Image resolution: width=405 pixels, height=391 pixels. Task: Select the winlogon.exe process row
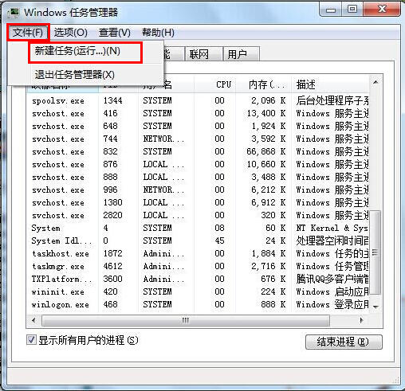tap(198, 304)
